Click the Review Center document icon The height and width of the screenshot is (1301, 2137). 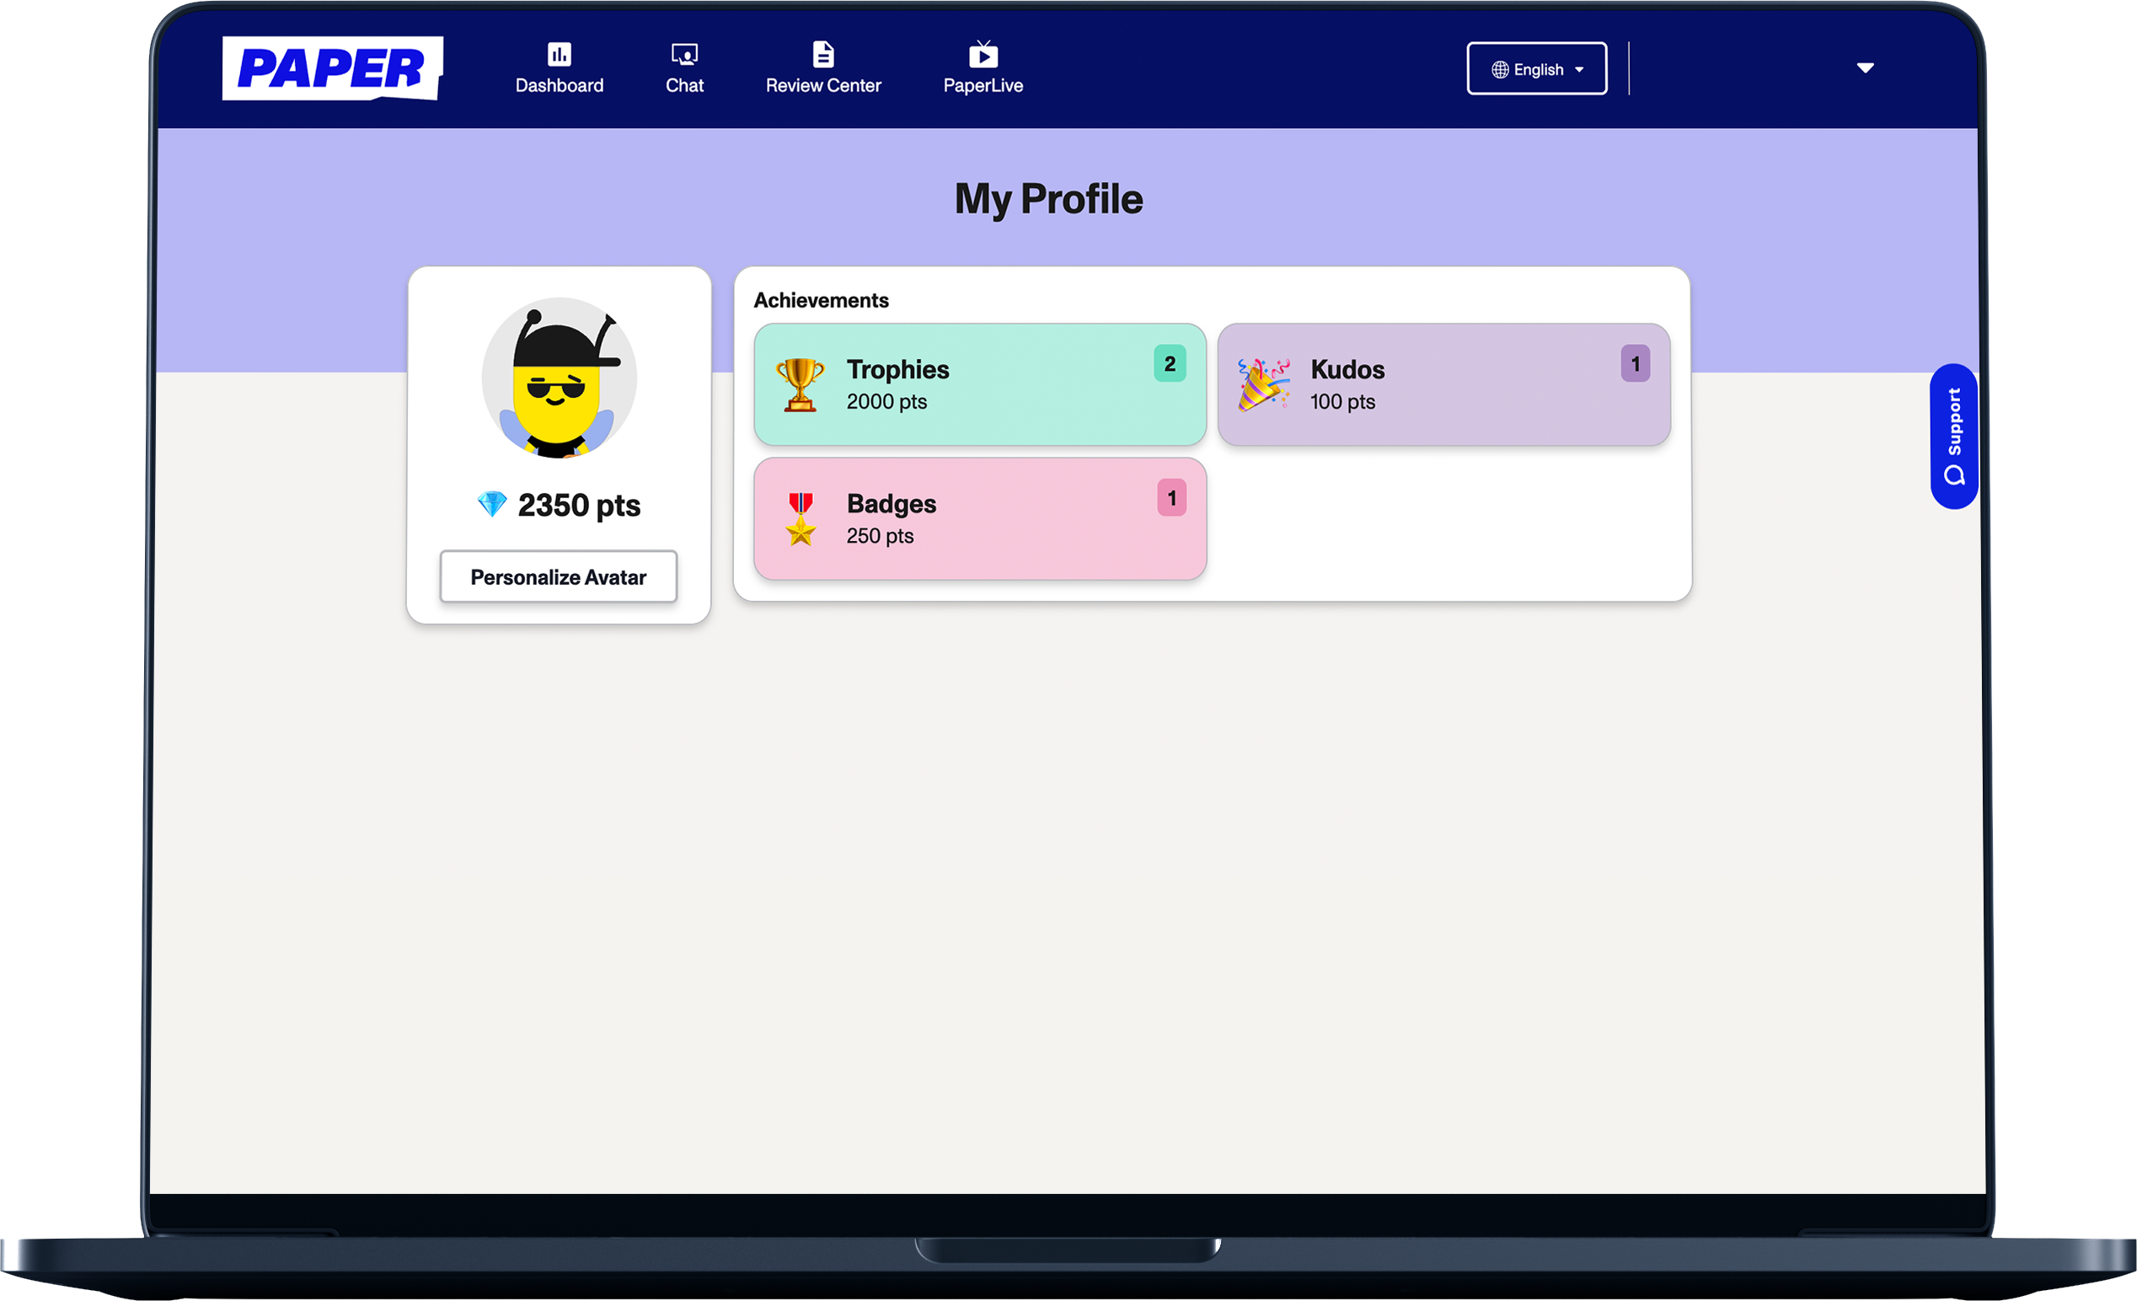(823, 55)
